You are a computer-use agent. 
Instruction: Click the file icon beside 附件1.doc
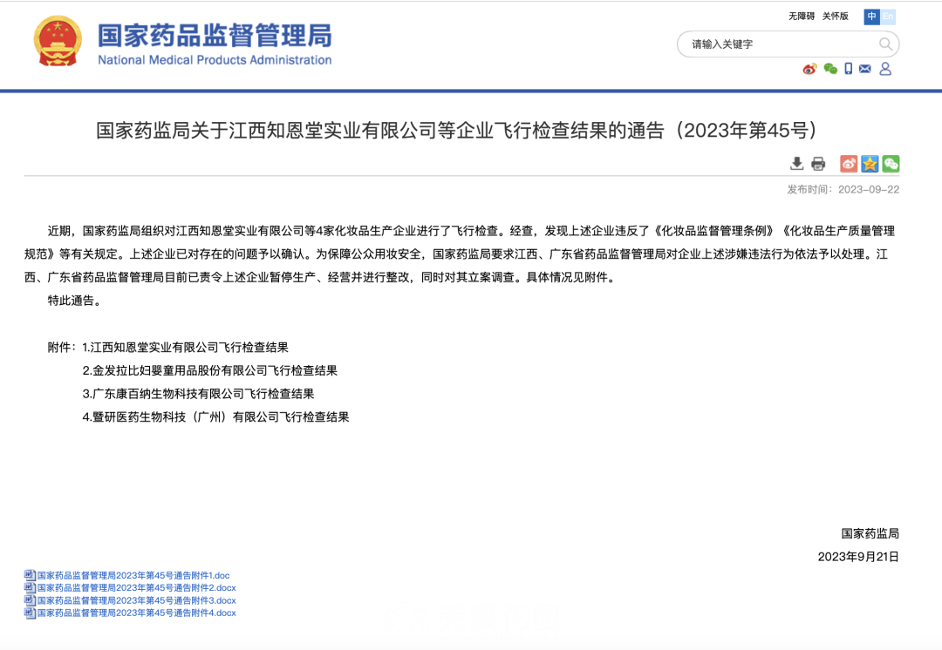pyautogui.click(x=30, y=575)
